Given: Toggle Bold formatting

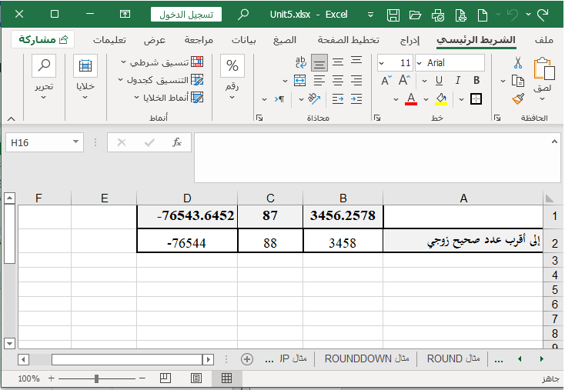Looking at the screenshot, I should [x=476, y=80].
